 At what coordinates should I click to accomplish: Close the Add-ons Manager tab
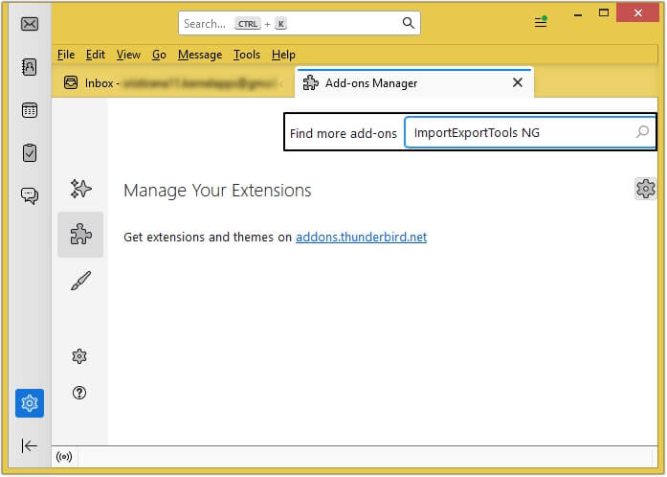pyautogui.click(x=518, y=82)
